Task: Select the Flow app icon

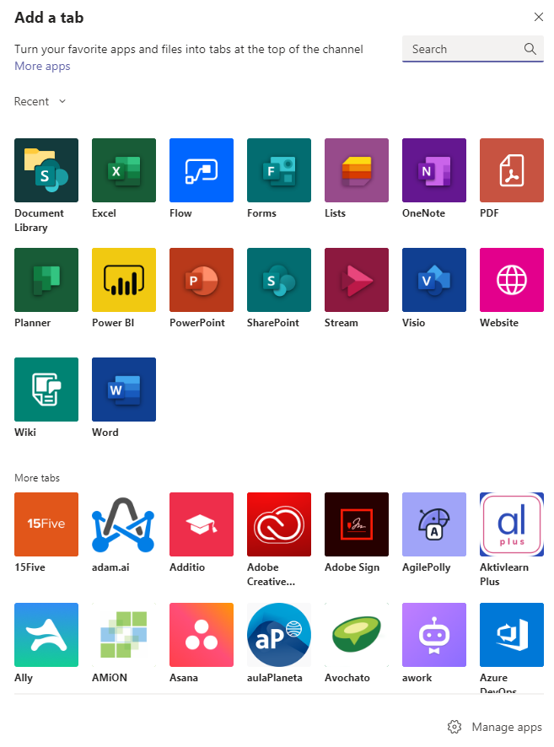Action: coord(202,170)
